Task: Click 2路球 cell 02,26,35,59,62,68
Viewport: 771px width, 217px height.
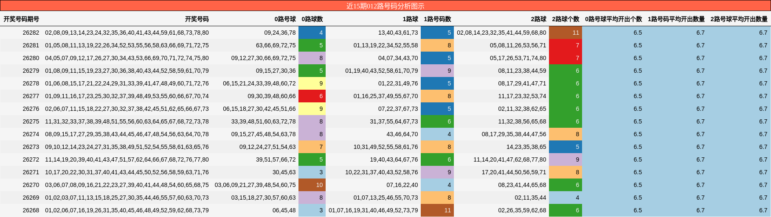Action: pyautogui.click(x=522, y=210)
